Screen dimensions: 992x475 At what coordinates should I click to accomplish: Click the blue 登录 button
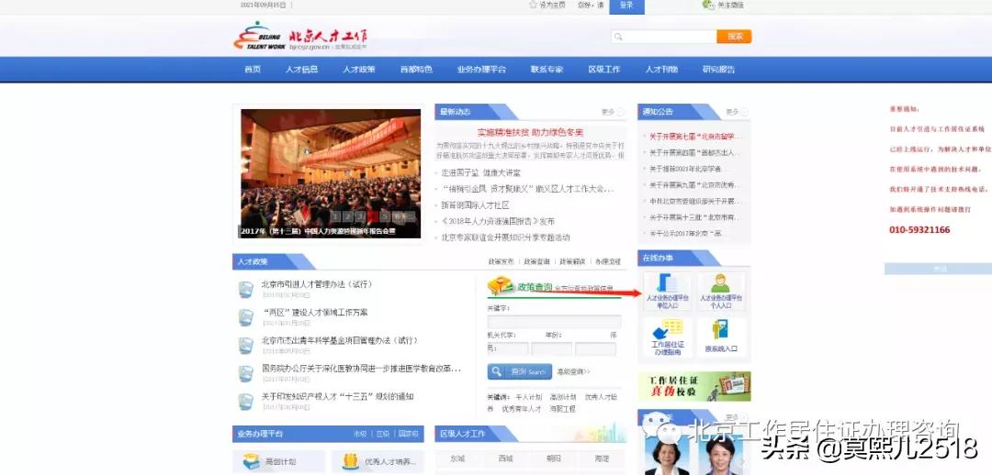(x=627, y=6)
